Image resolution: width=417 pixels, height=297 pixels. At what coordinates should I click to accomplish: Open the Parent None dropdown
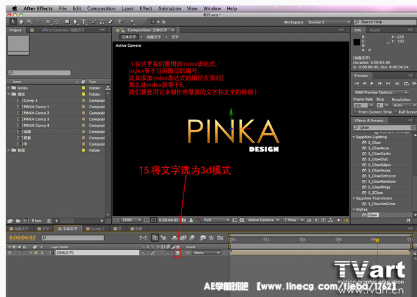click(207, 253)
